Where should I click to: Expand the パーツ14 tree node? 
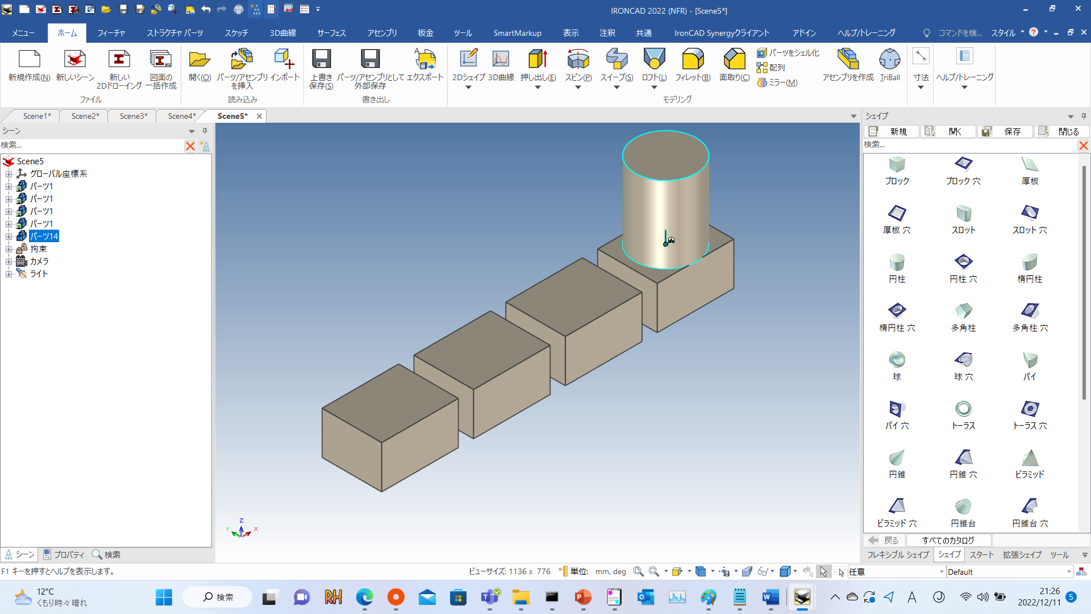coord(9,236)
